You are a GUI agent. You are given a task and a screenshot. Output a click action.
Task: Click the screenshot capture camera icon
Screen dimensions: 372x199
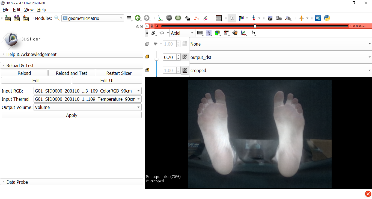click(270, 18)
